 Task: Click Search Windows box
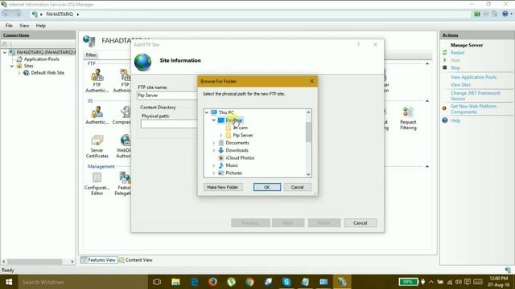(x=82, y=282)
